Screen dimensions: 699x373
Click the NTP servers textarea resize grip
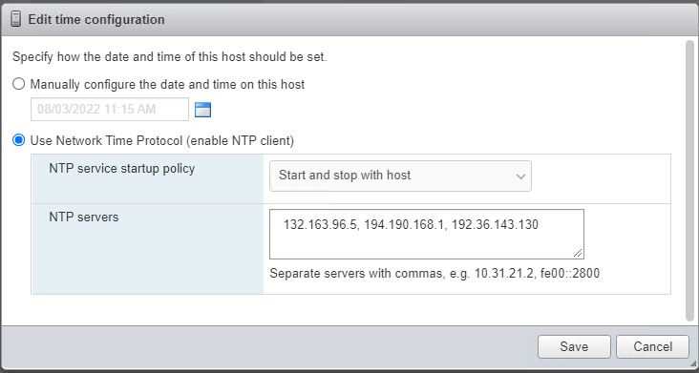click(578, 253)
